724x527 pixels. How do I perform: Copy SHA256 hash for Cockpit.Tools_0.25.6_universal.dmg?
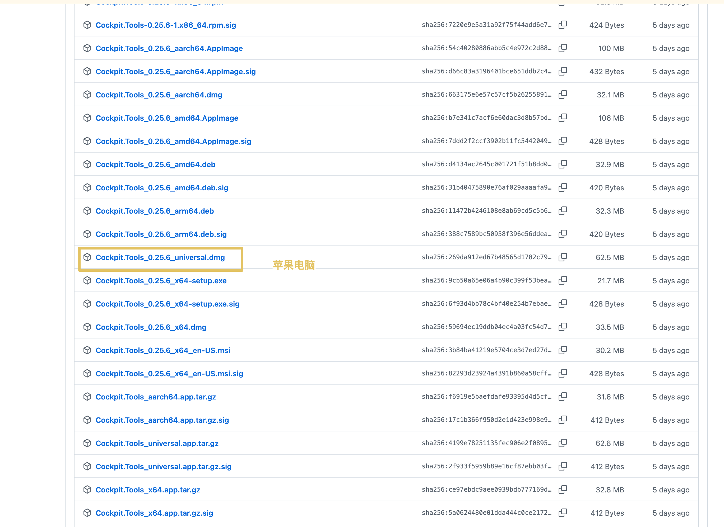pos(563,257)
